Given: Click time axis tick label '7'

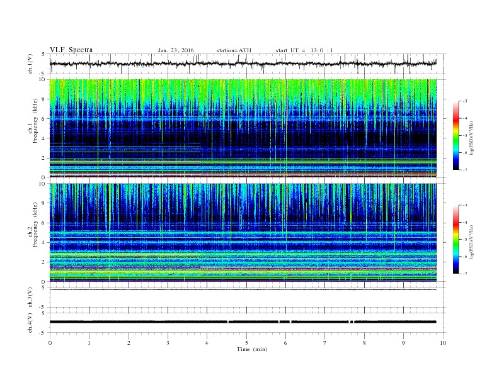Looking at the screenshot, I should tap(325, 343).
